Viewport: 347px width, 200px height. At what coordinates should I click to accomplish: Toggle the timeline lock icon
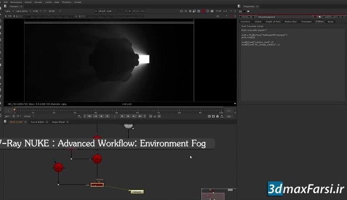tap(218, 116)
